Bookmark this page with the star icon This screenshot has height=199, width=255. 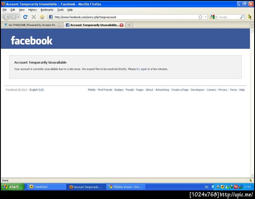pyautogui.click(x=201, y=17)
